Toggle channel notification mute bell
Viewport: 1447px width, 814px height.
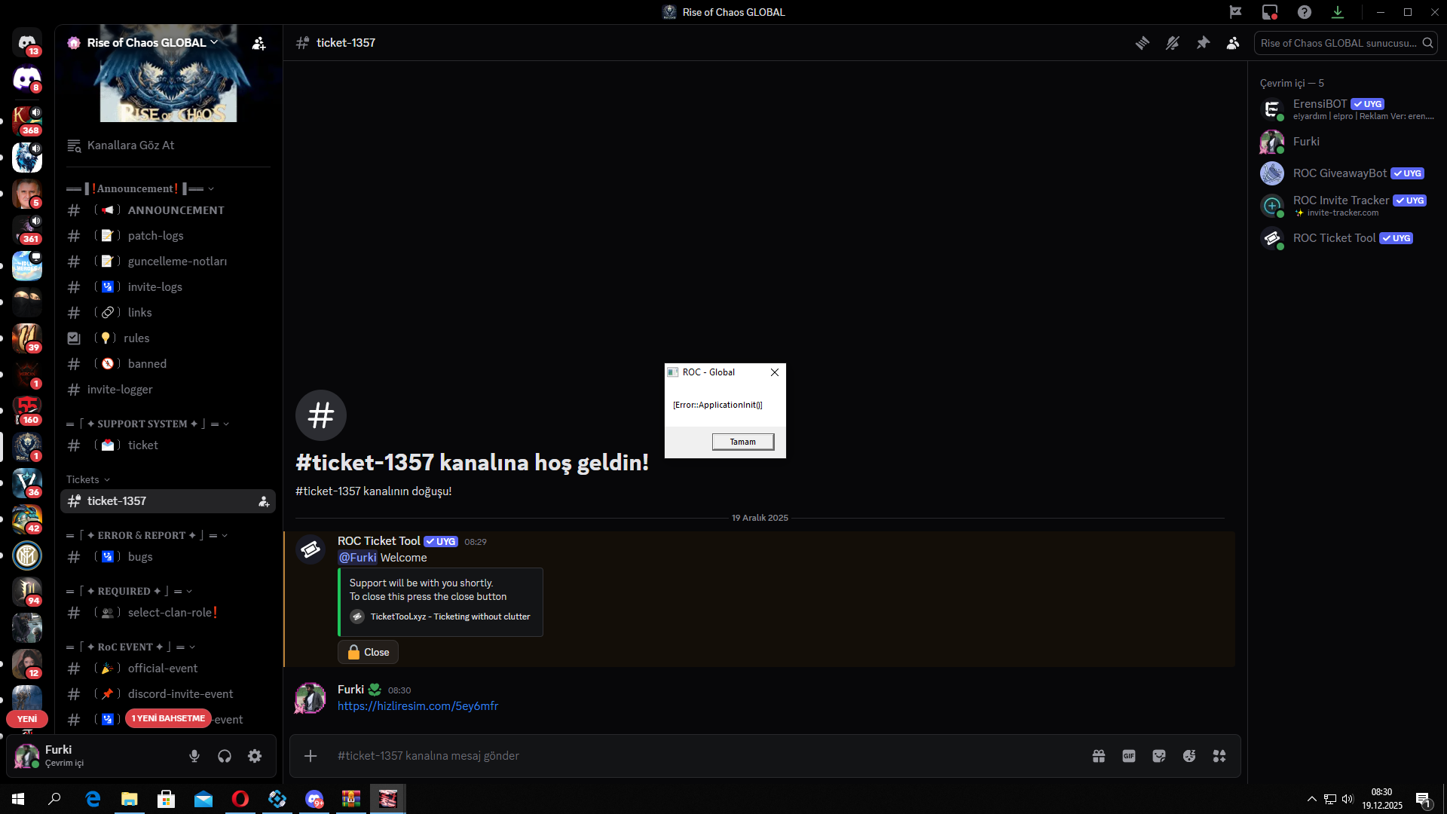[x=1173, y=43]
